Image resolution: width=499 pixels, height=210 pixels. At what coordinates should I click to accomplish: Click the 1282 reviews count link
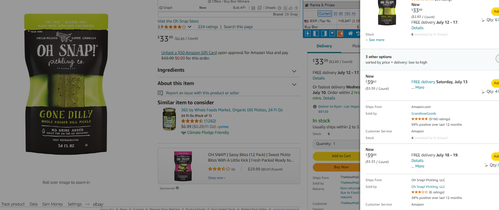(x=210, y=121)
